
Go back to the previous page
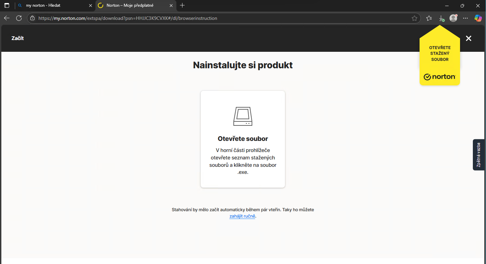tap(7, 18)
